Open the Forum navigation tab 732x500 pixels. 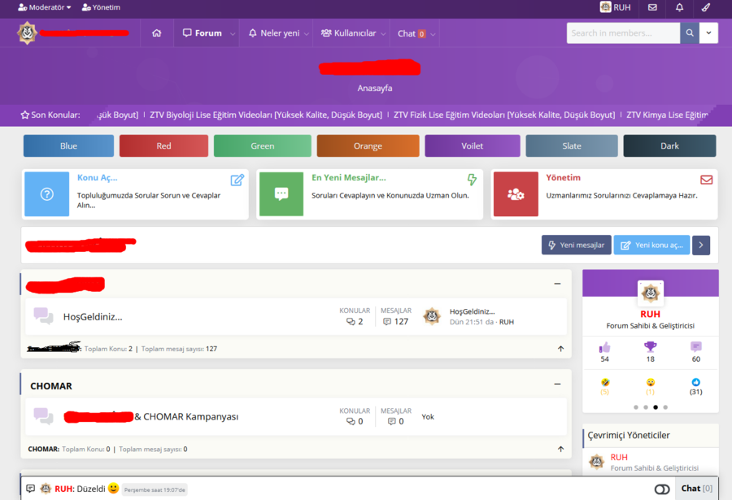[x=203, y=33]
